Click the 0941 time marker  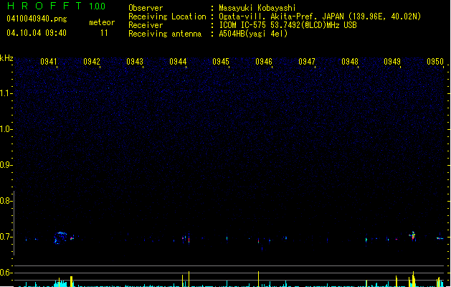point(49,62)
